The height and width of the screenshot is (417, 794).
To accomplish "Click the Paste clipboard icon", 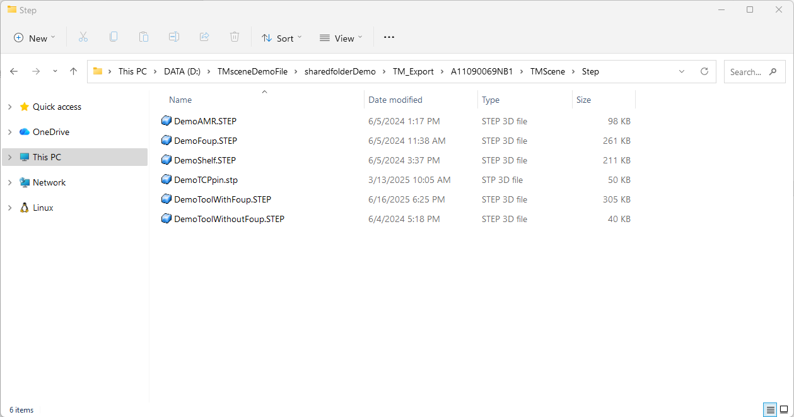I will click(144, 37).
